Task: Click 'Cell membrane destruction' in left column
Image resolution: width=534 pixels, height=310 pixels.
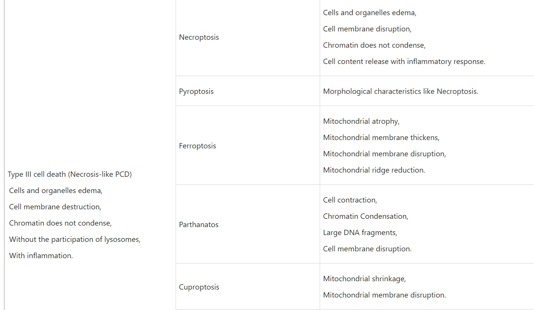Action: point(55,207)
